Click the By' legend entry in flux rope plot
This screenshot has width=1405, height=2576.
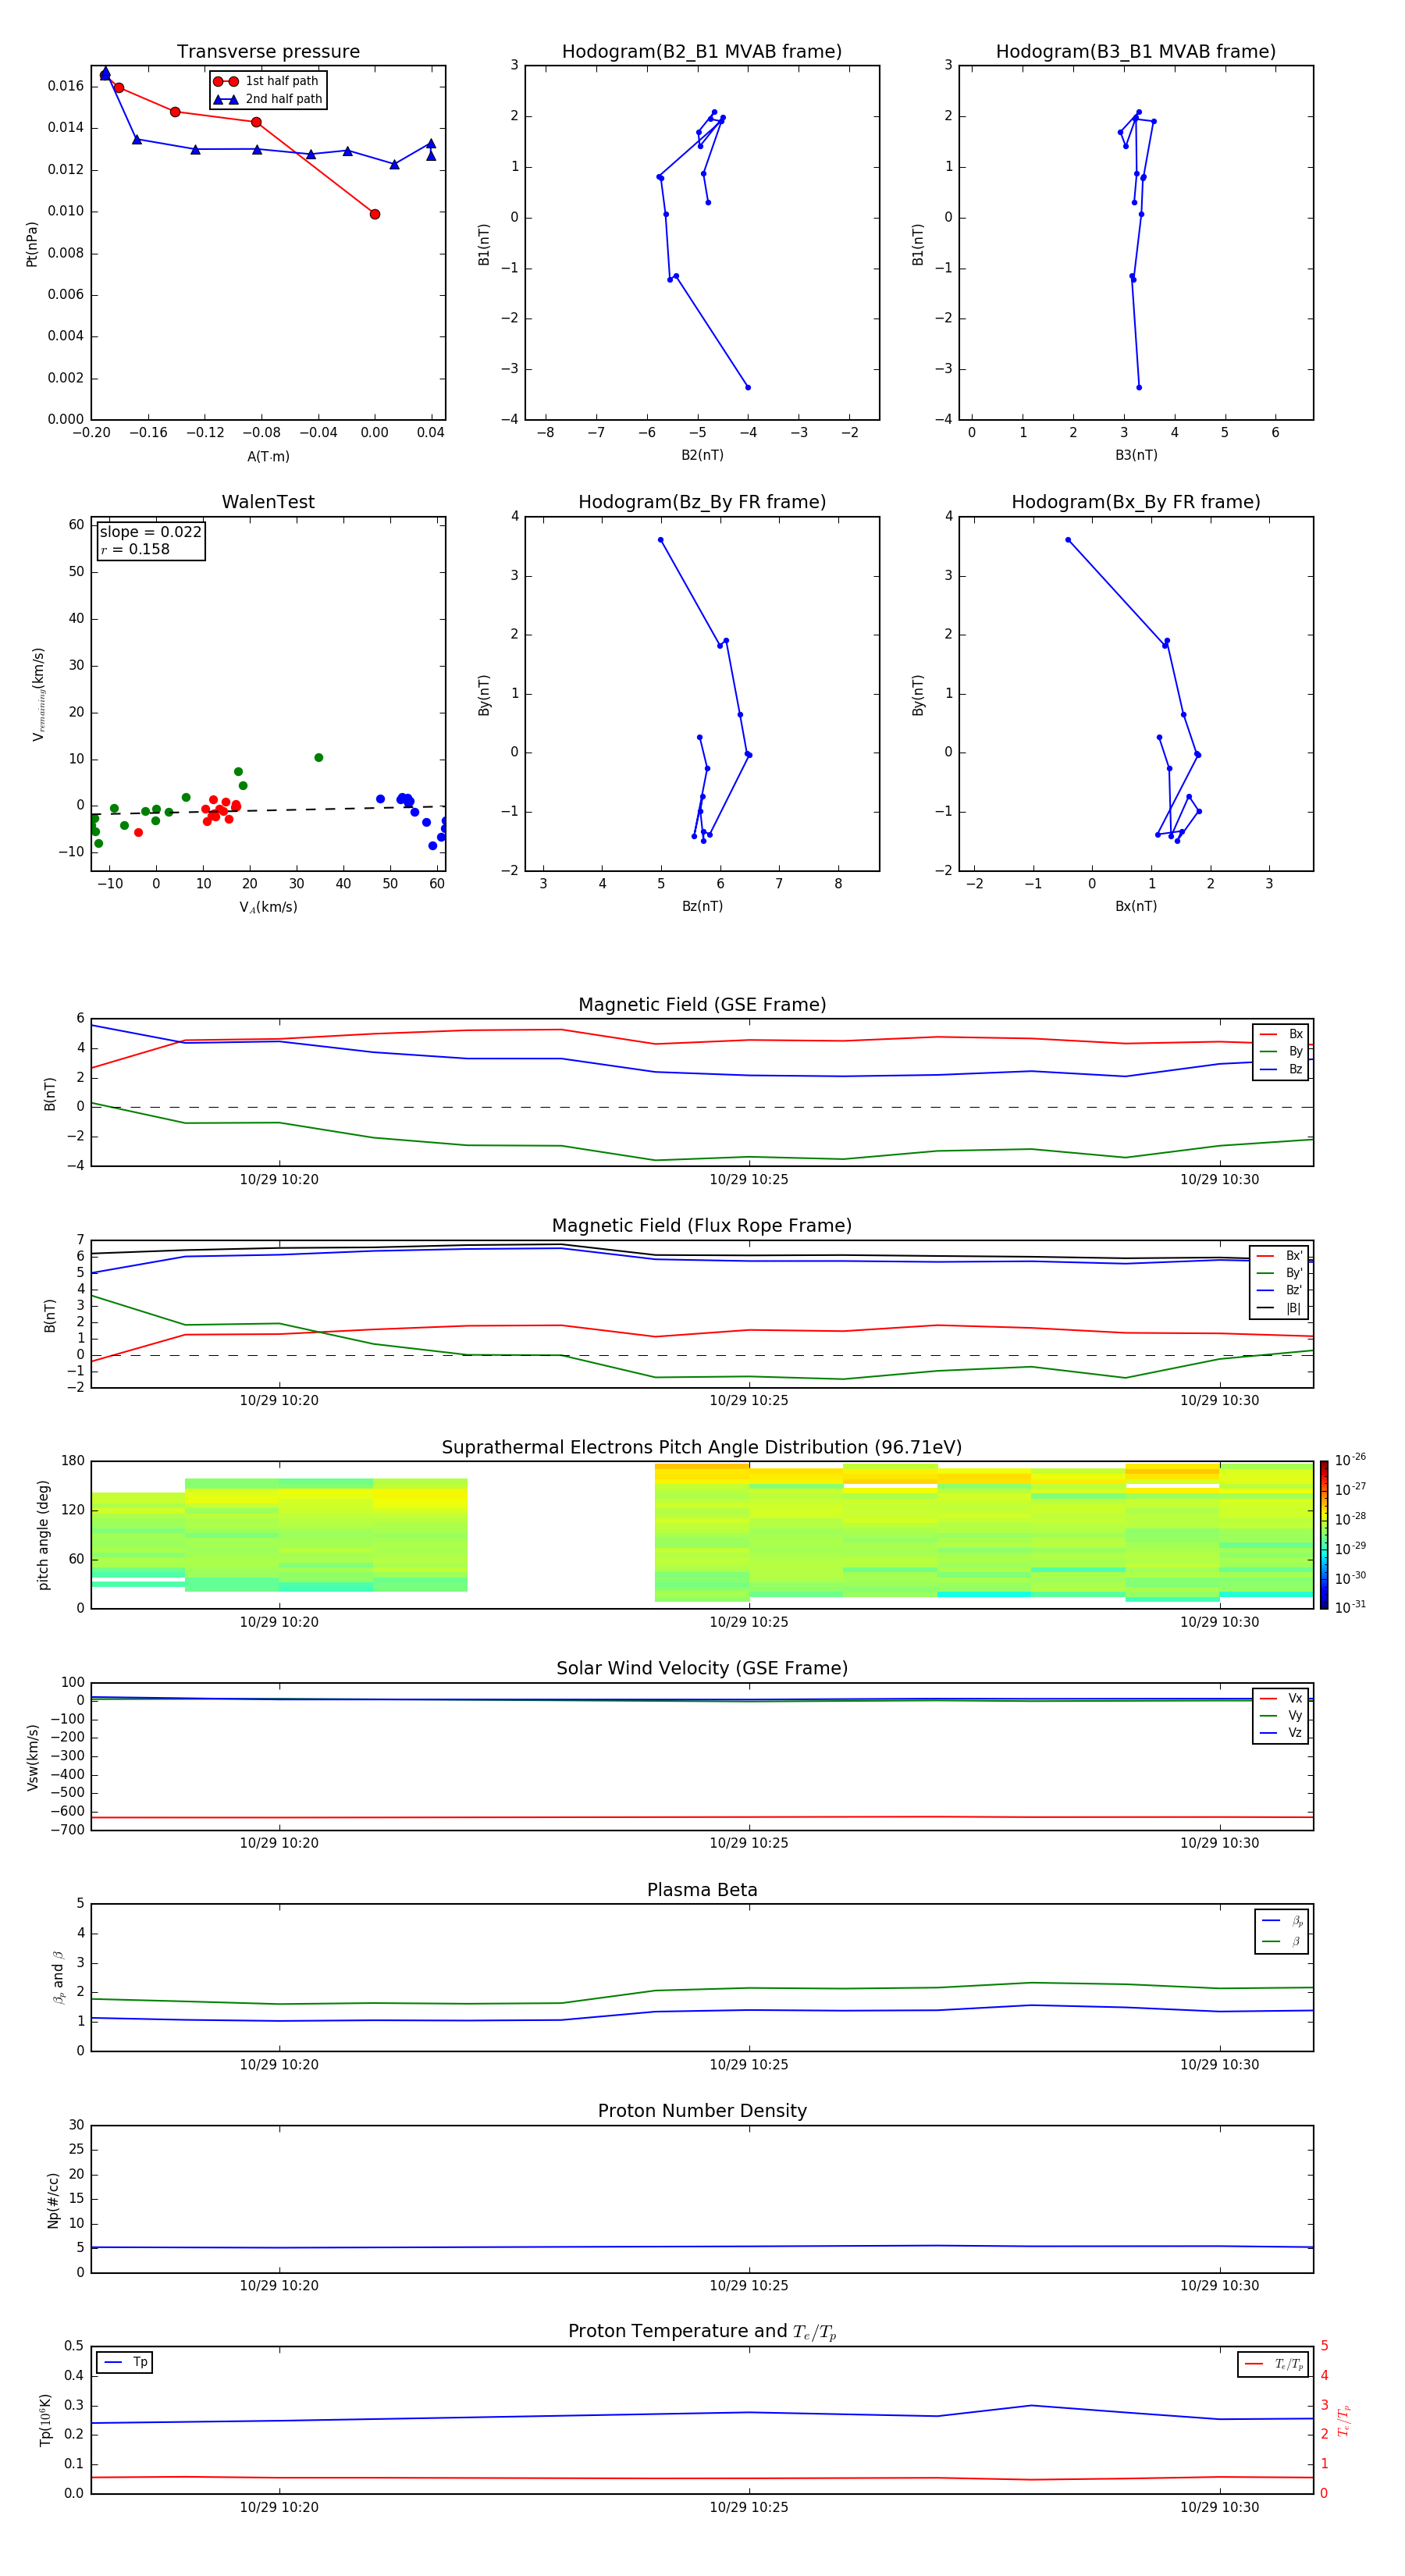1280,1273
